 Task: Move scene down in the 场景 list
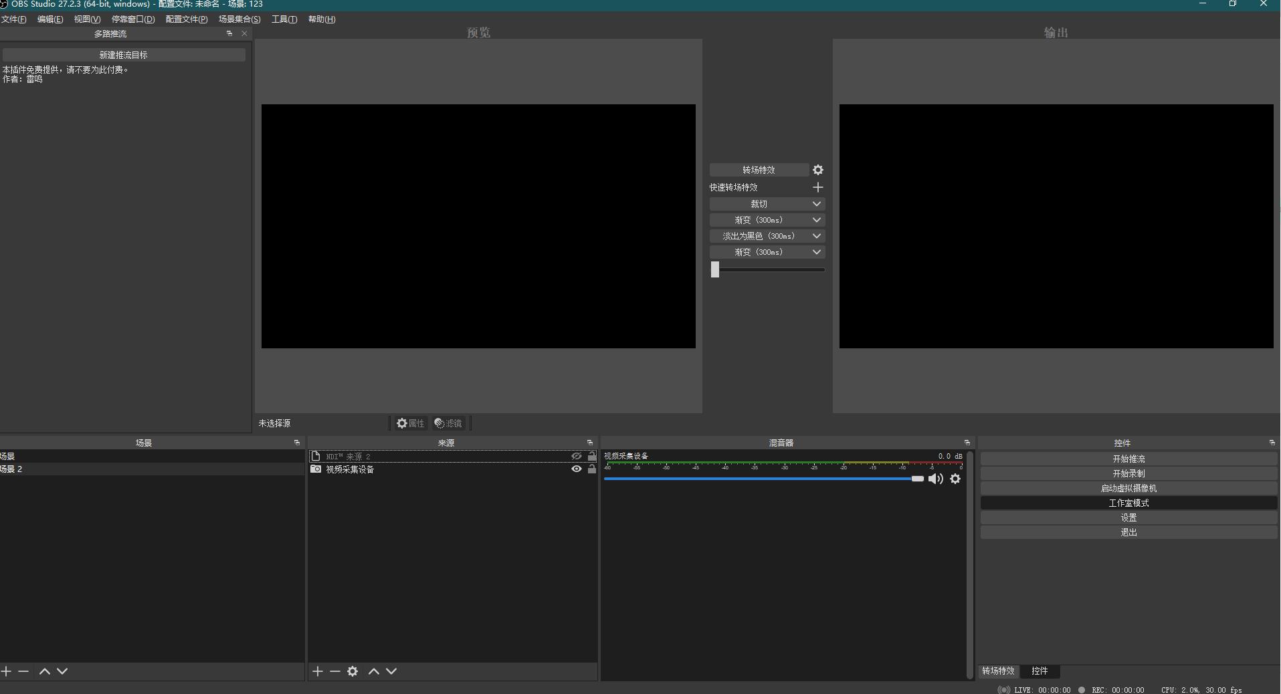tap(62, 671)
